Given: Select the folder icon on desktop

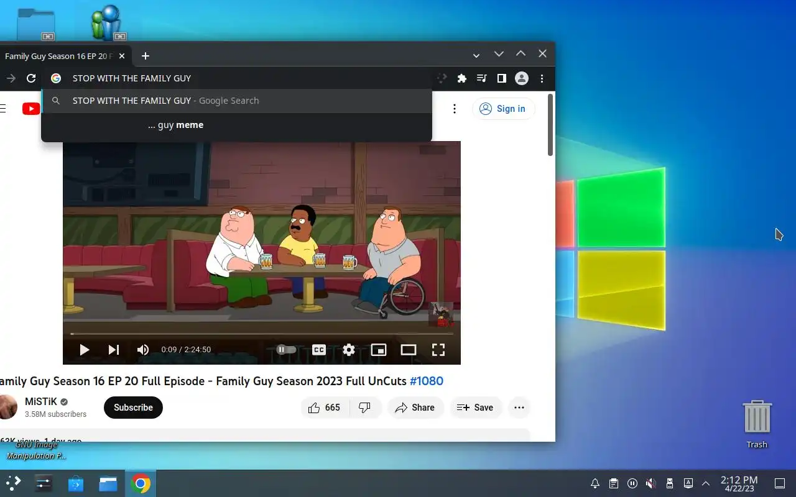Looking at the screenshot, I should [36, 24].
